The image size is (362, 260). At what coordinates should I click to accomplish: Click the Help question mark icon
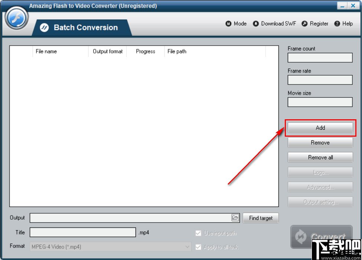click(337, 24)
